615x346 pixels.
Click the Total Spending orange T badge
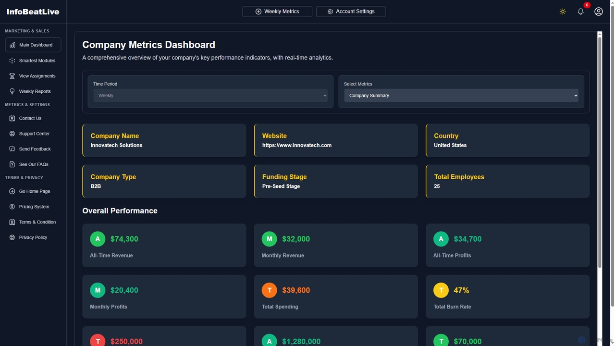coord(269,290)
